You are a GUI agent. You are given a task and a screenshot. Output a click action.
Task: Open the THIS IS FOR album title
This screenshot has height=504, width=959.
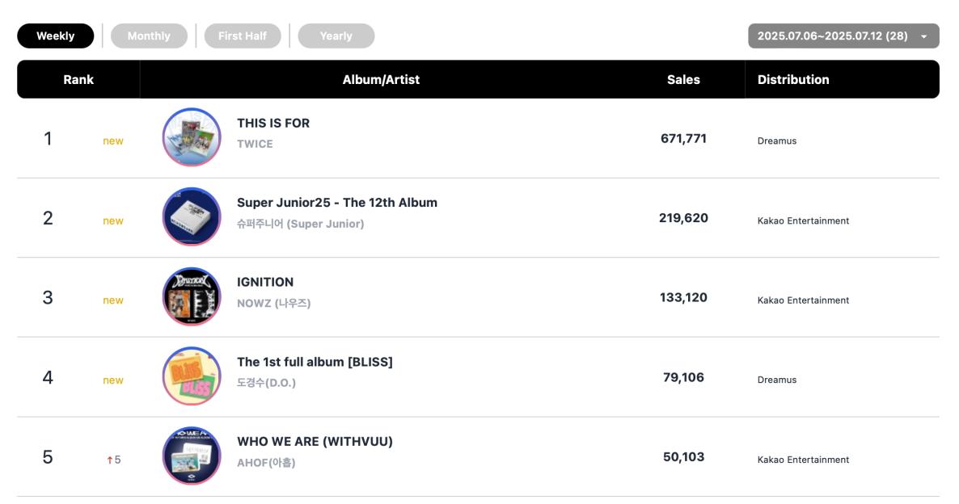(x=273, y=124)
